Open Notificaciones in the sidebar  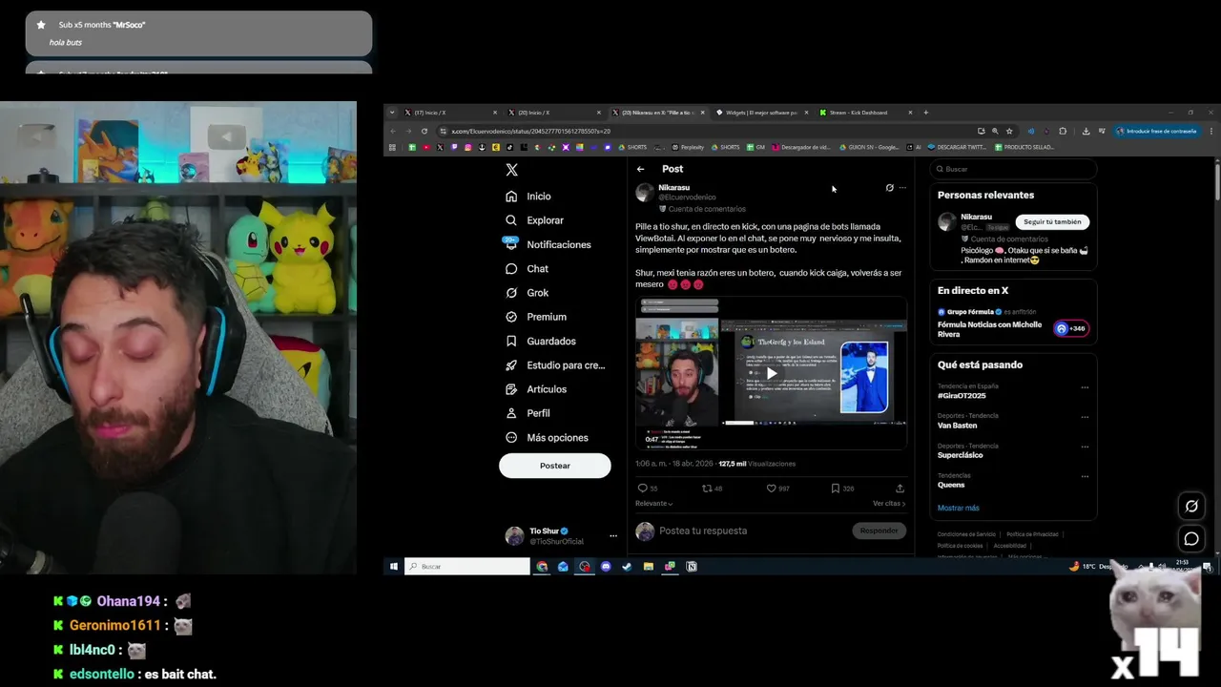548,244
